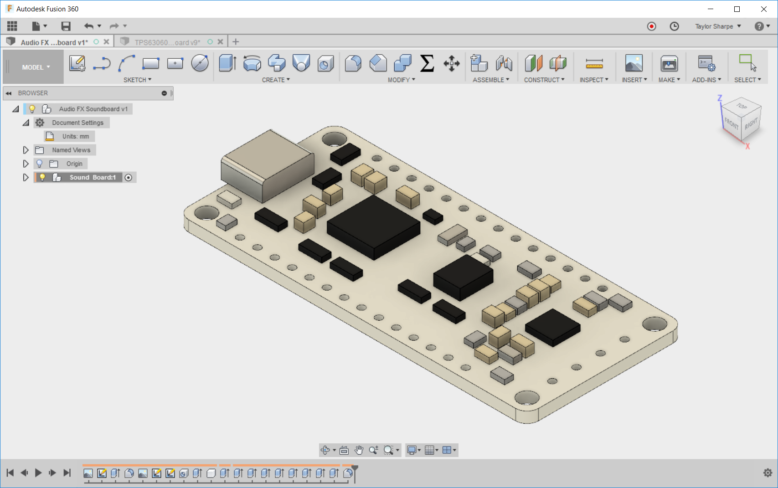Hide the Sound_Board:1 component
Screen dimensions: 778x488
(x=42, y=177)
